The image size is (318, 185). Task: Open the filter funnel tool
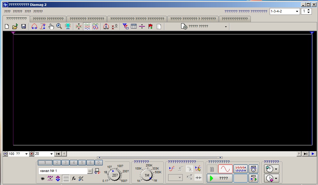125,26
